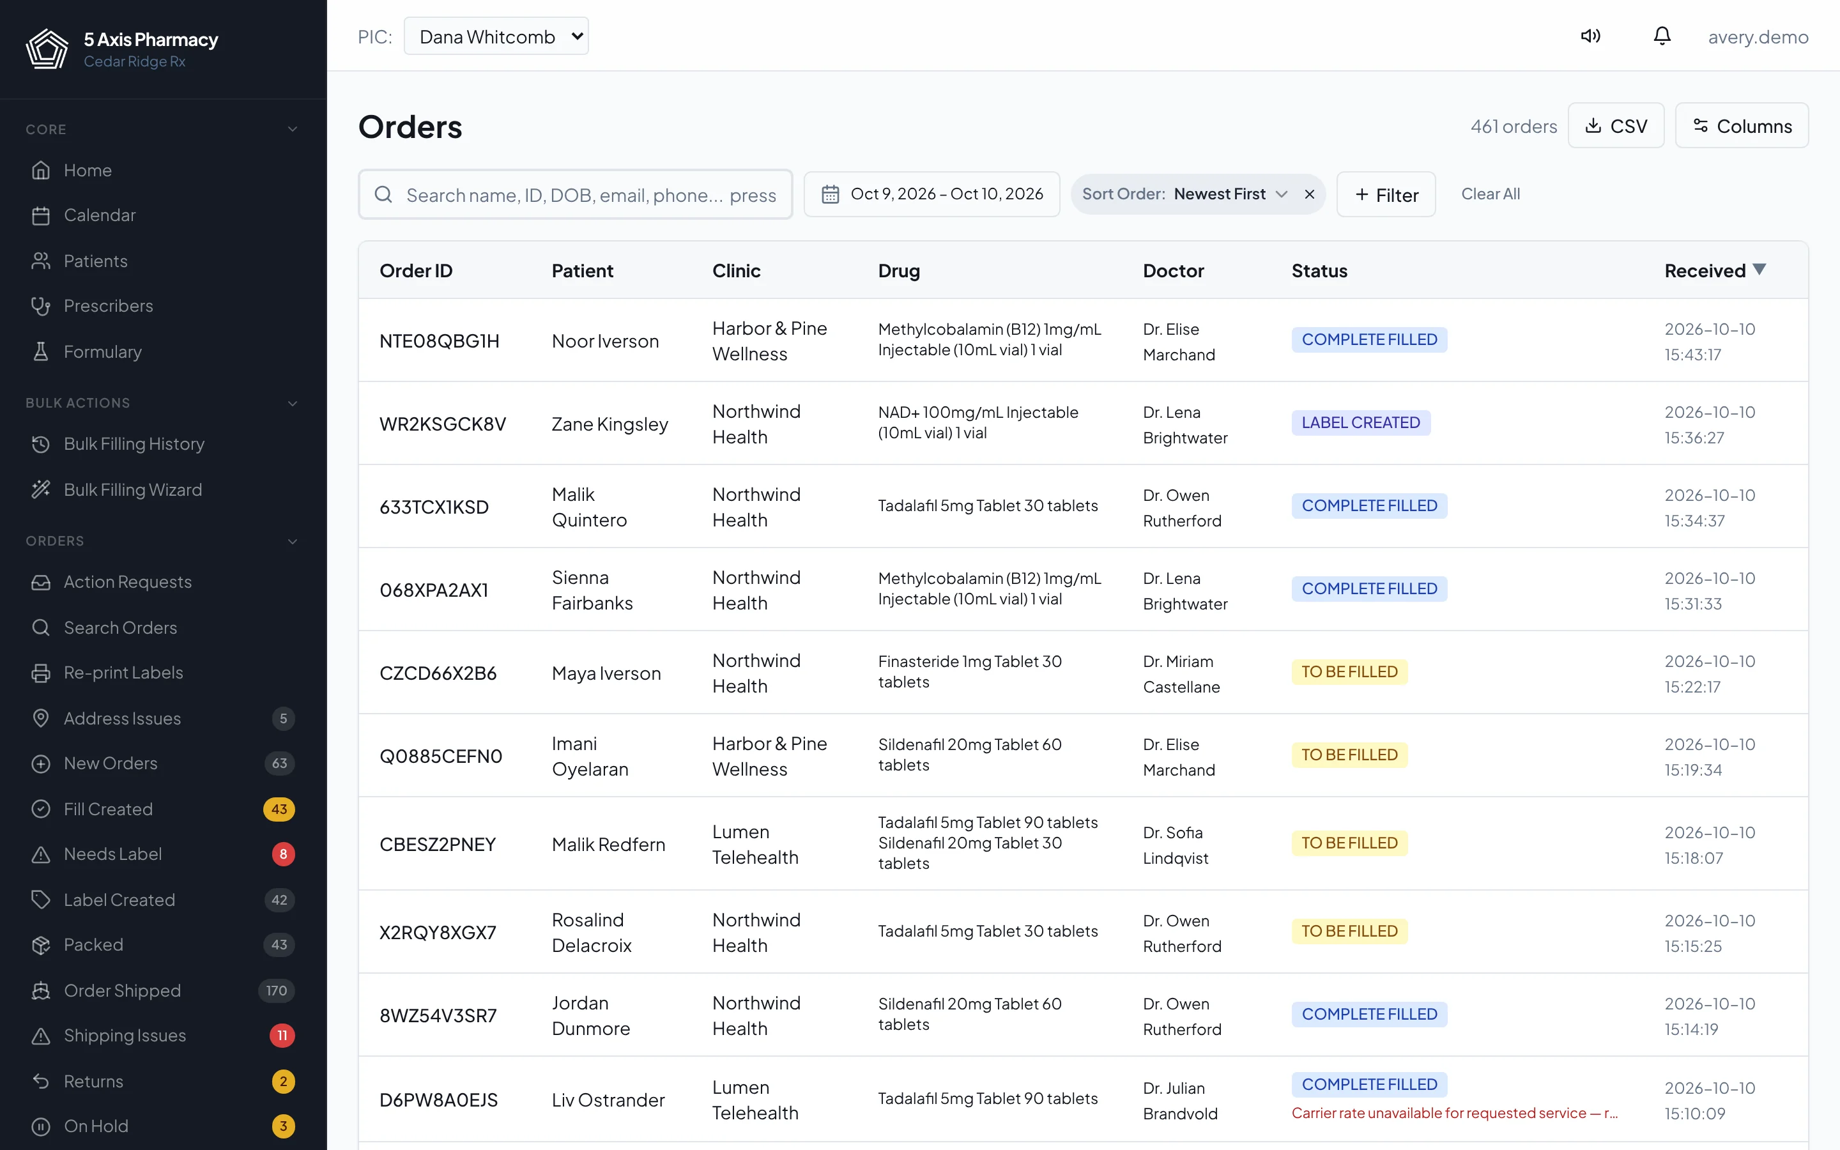1840x1150 pixels.
Task: Open Home from the sidebar
Action: click(x=164, y=171)
